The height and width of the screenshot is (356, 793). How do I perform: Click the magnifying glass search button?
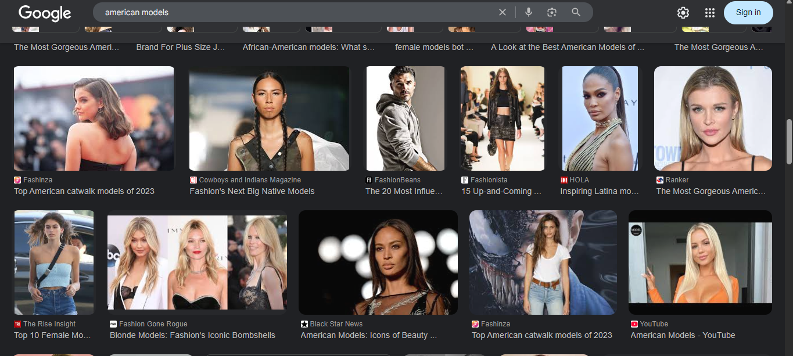(576, 12)
